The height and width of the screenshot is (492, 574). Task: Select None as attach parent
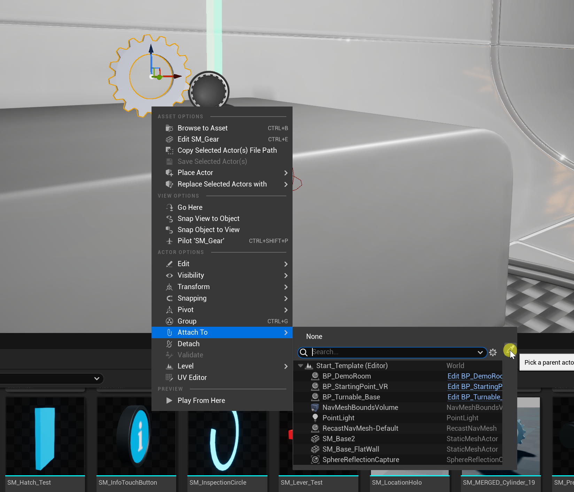(x=314, y=336)
